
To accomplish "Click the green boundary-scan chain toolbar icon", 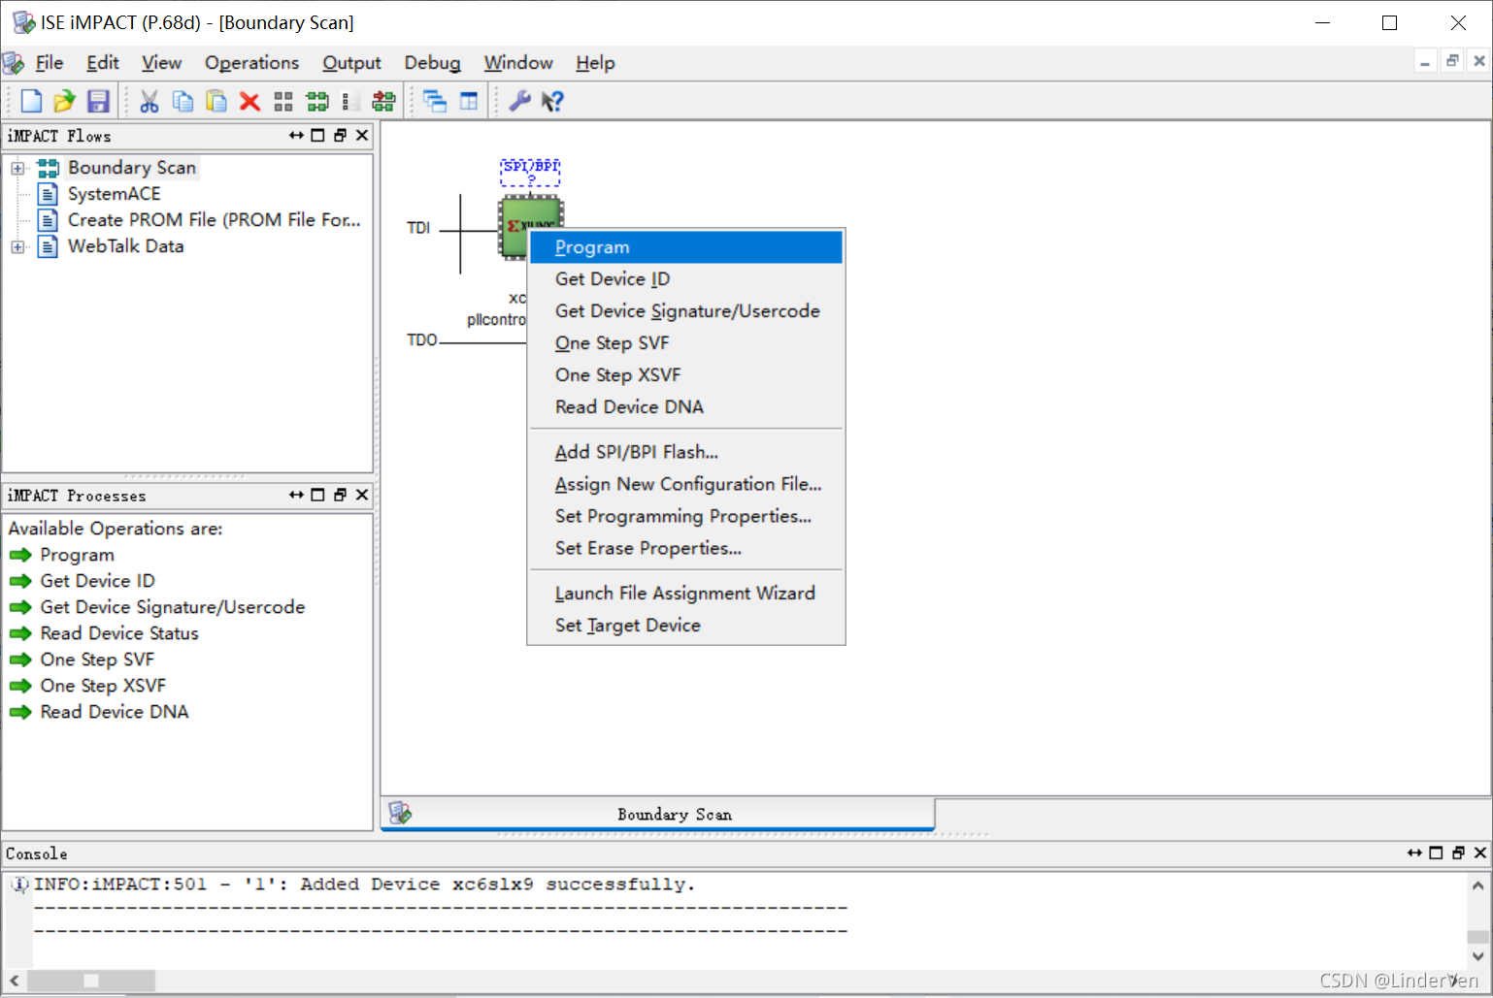I will 317,101.
